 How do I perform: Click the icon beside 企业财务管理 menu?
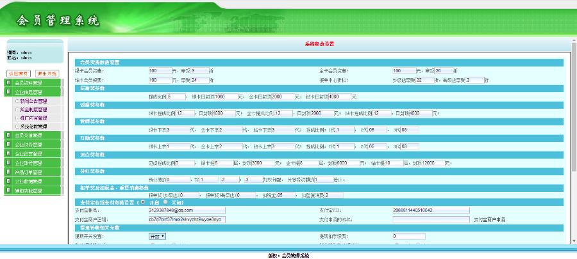[8, 145]
